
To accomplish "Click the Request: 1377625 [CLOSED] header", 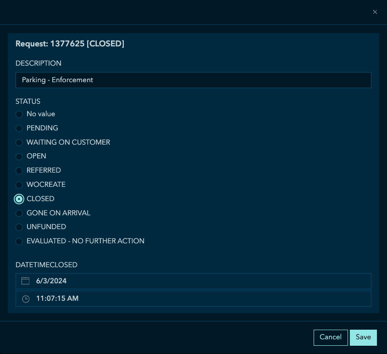I will click(x=70, y=44).
